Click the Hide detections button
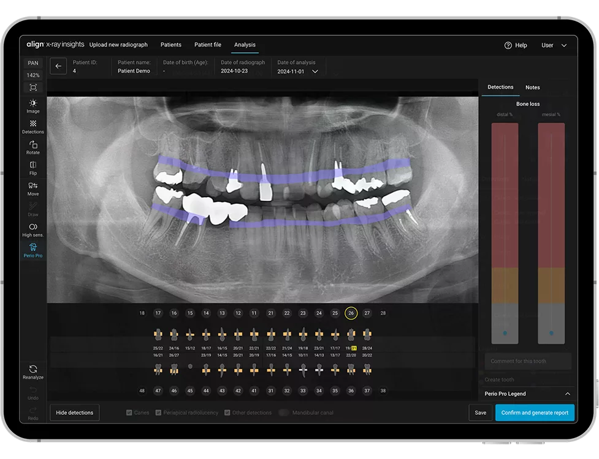Screen dimensions: 599x459 (x=75, y=412)
